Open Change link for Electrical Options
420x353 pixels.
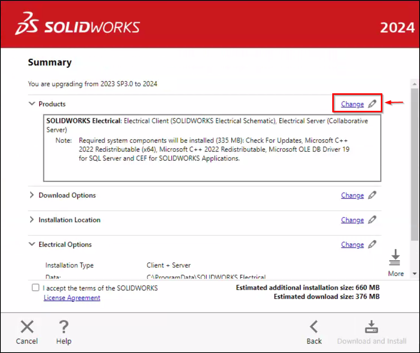[352, 245]
